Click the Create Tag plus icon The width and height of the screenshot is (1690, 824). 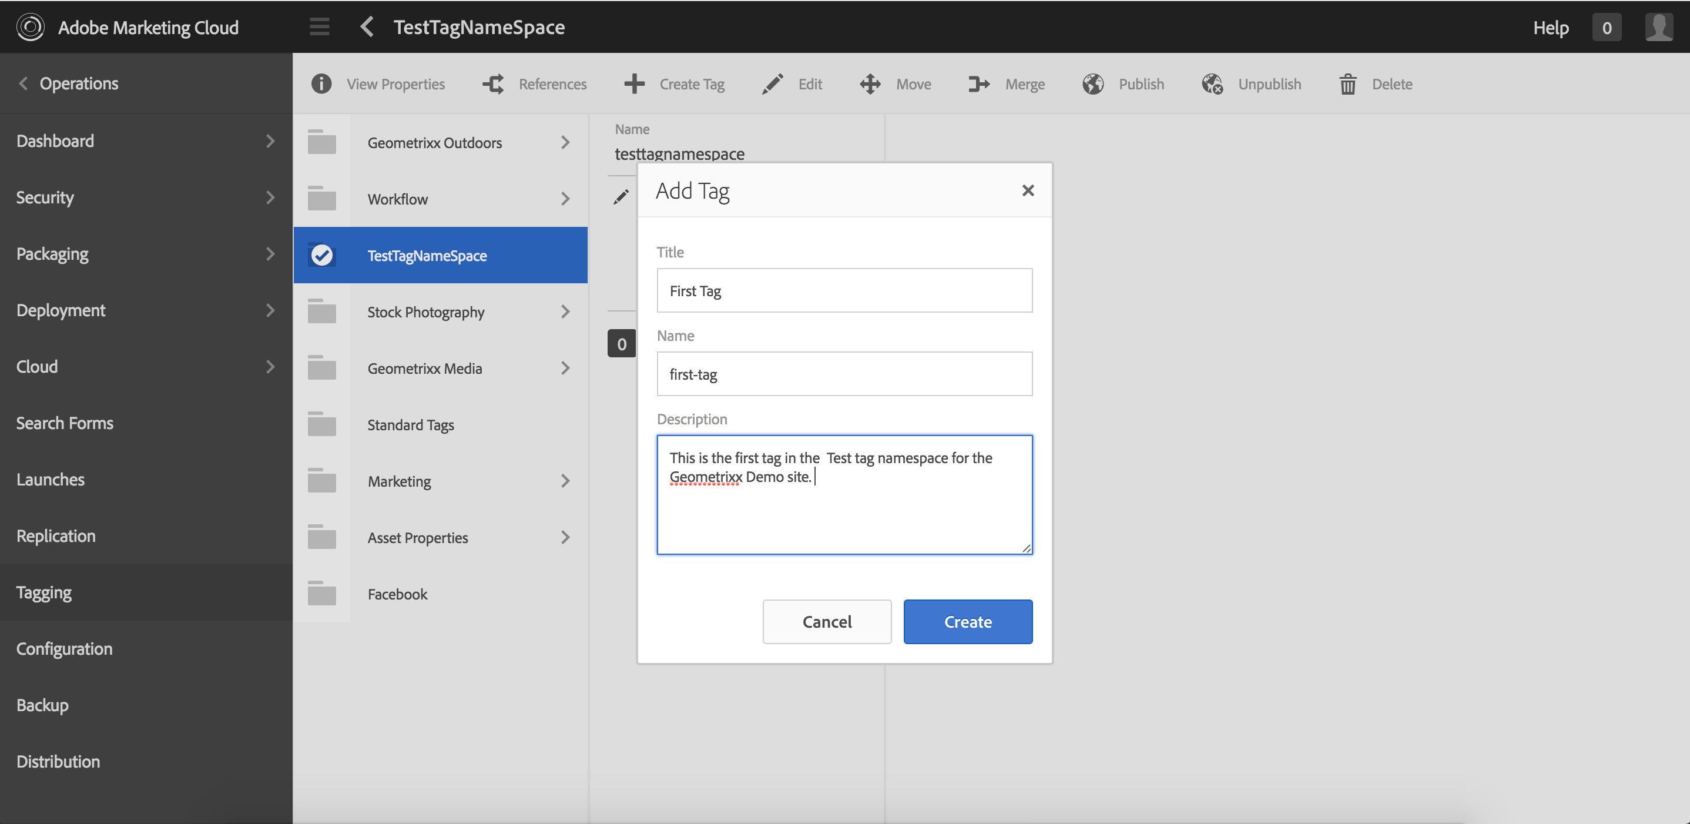click(x=633, y=84)
